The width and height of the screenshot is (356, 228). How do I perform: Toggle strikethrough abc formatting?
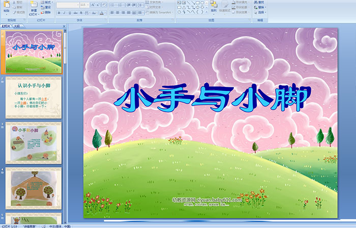(x=75, y=13)
